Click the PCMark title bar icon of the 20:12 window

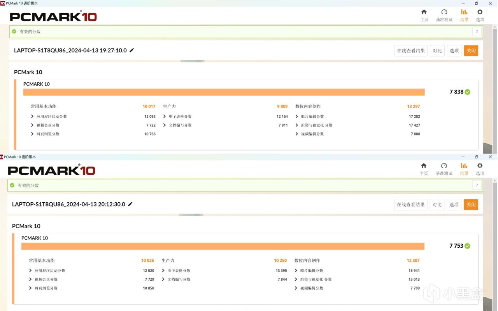coord(2,157)
